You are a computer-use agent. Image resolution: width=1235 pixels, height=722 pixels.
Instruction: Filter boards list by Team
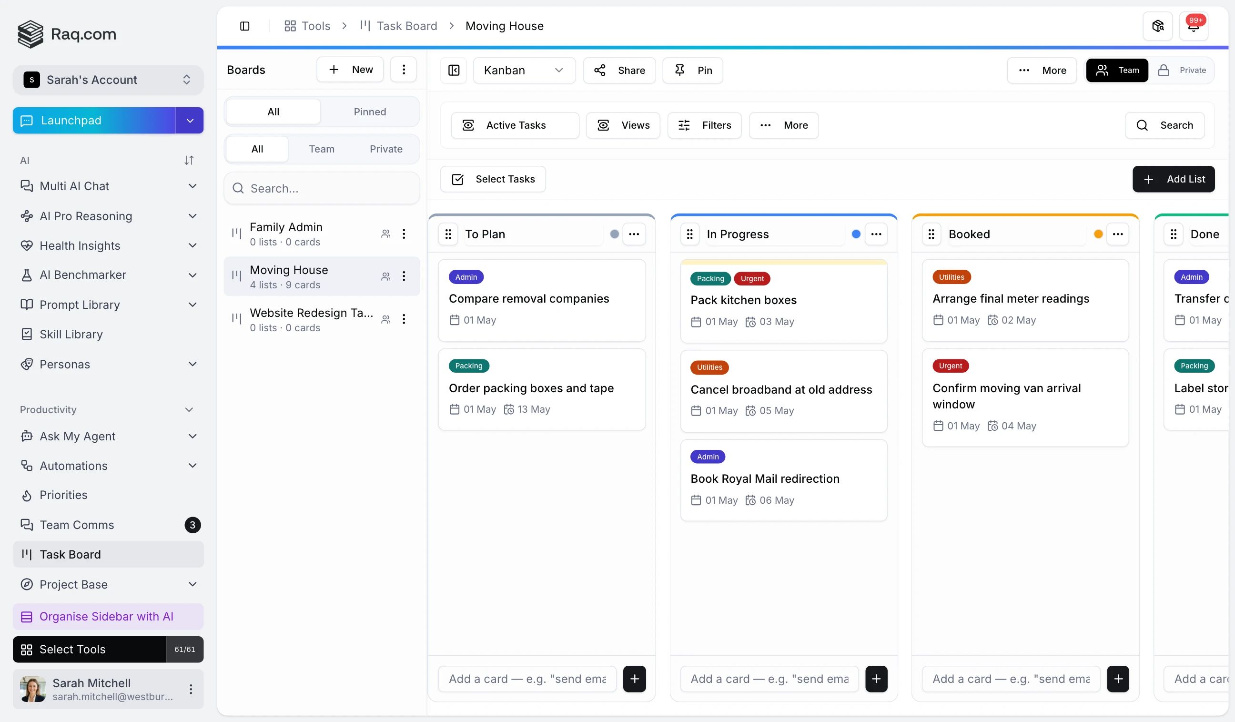[322, 149]
